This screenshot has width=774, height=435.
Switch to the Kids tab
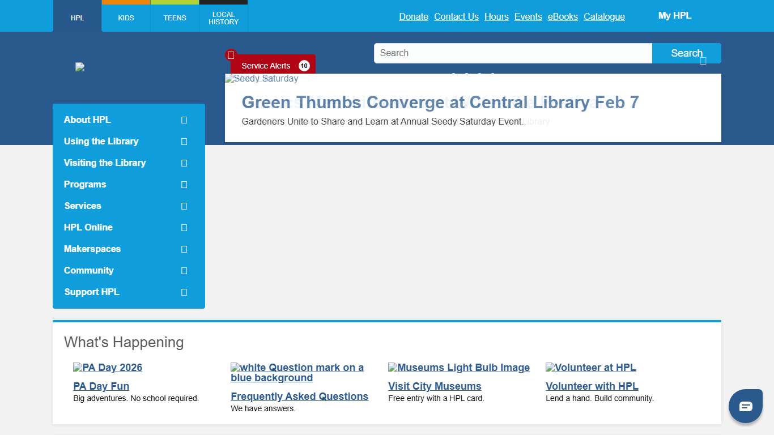click(x=126, y=18)
